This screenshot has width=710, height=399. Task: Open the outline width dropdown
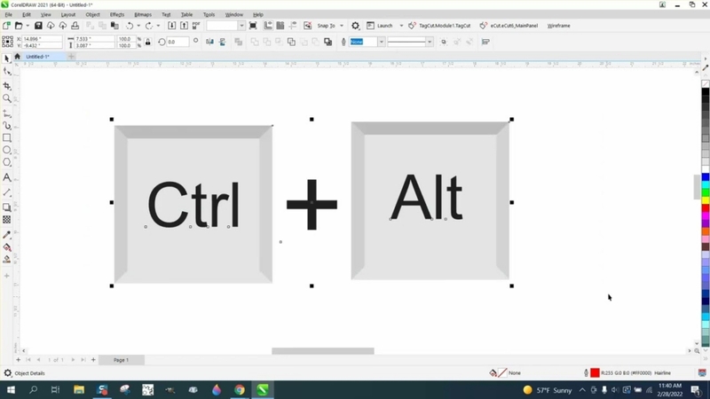point(382,42)
